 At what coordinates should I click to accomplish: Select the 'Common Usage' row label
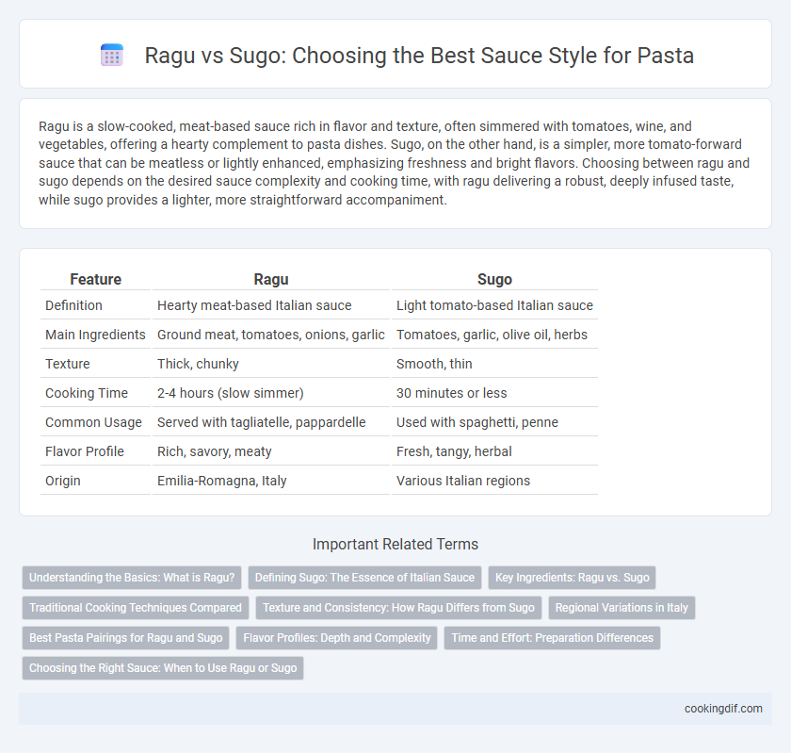pyautogui.click(x=93, y=423)
